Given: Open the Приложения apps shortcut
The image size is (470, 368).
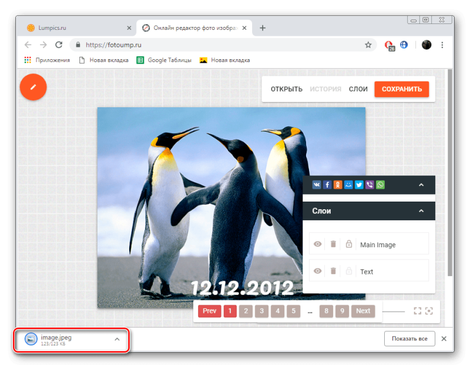Looking at the screenshot, I should 47,60.
